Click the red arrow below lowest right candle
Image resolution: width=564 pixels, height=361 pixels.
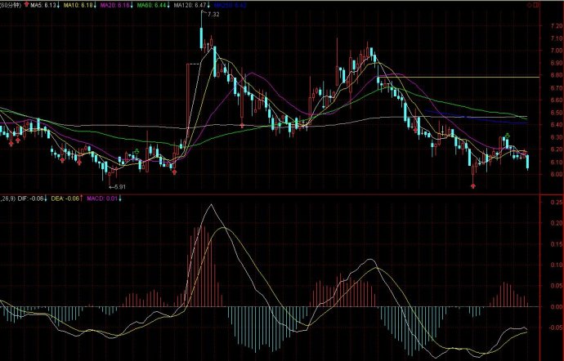point(472,186)
